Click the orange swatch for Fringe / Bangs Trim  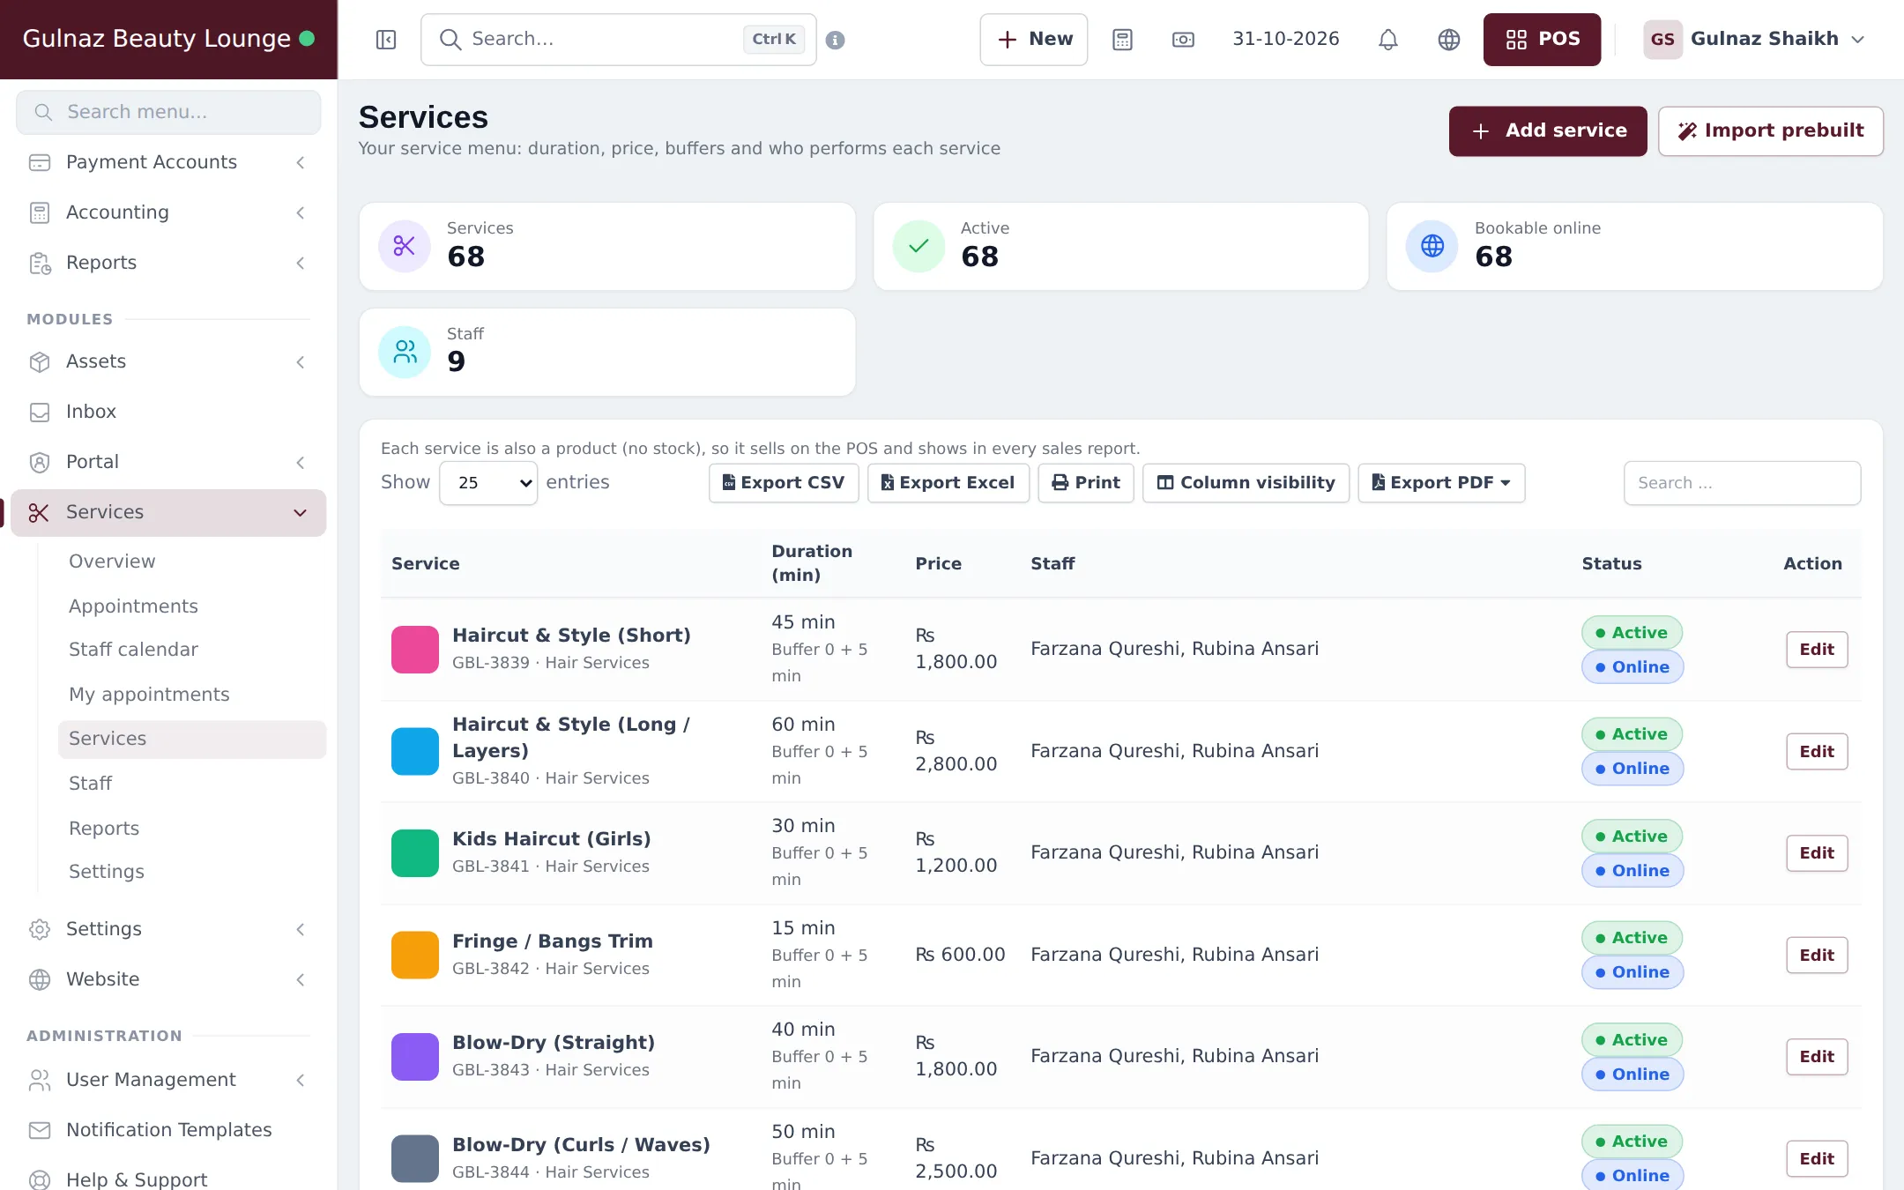pyautogui.click(x=415, y=956)
